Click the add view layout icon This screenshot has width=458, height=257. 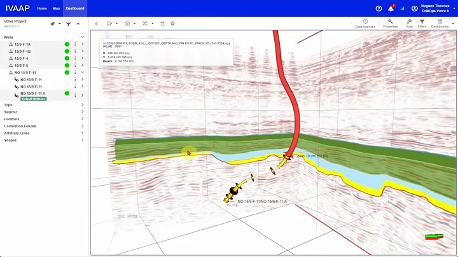point(109,24)
